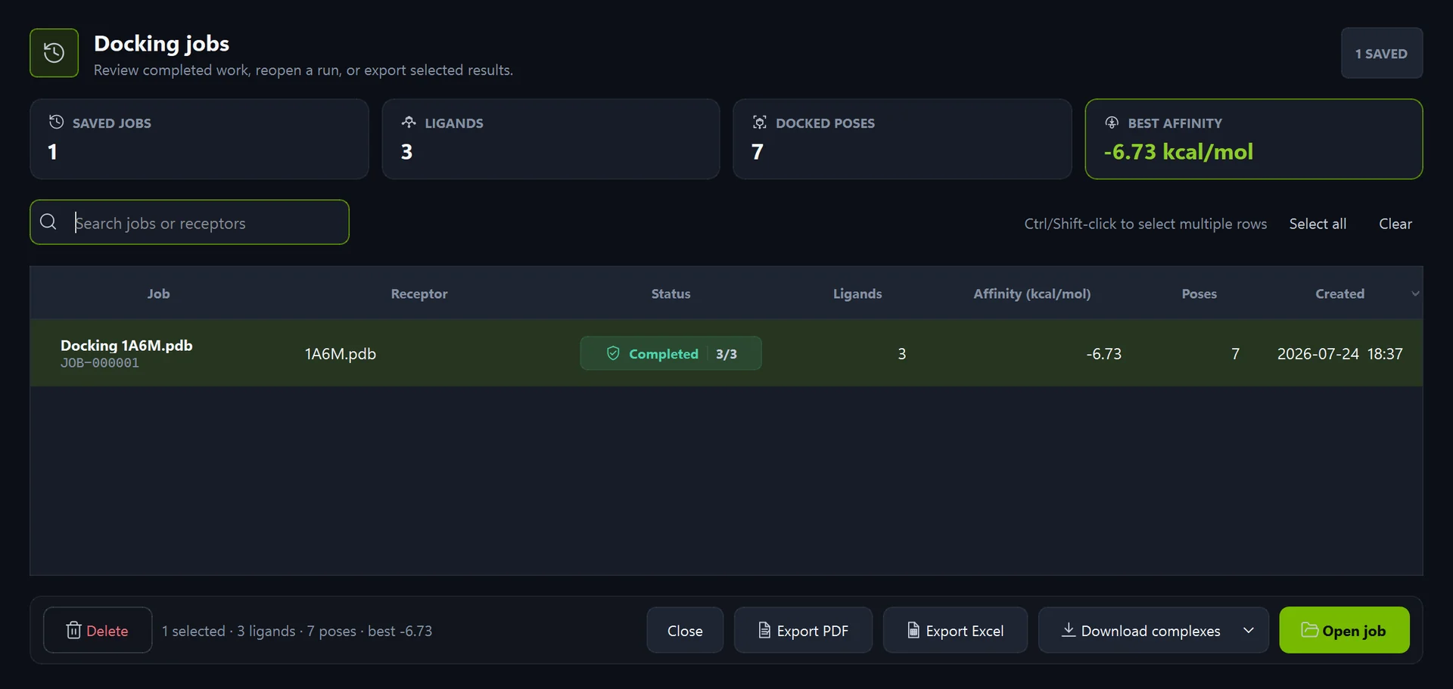The height and width of the screenshot is (689, 1453).
Task: Click the JOB-000001 identifier
Action: pos(100,363)
